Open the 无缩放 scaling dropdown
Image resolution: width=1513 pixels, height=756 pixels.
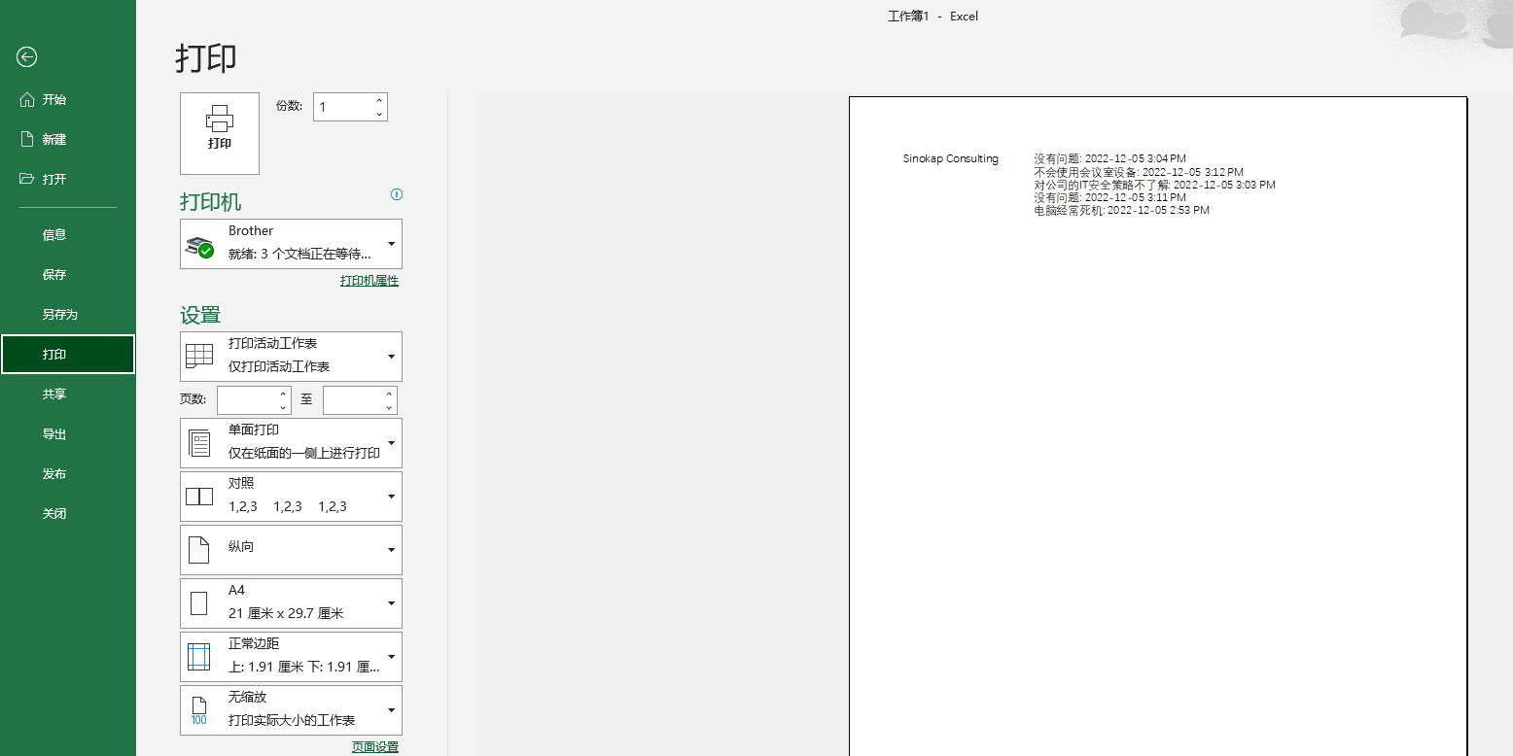(x=391, y=710)
